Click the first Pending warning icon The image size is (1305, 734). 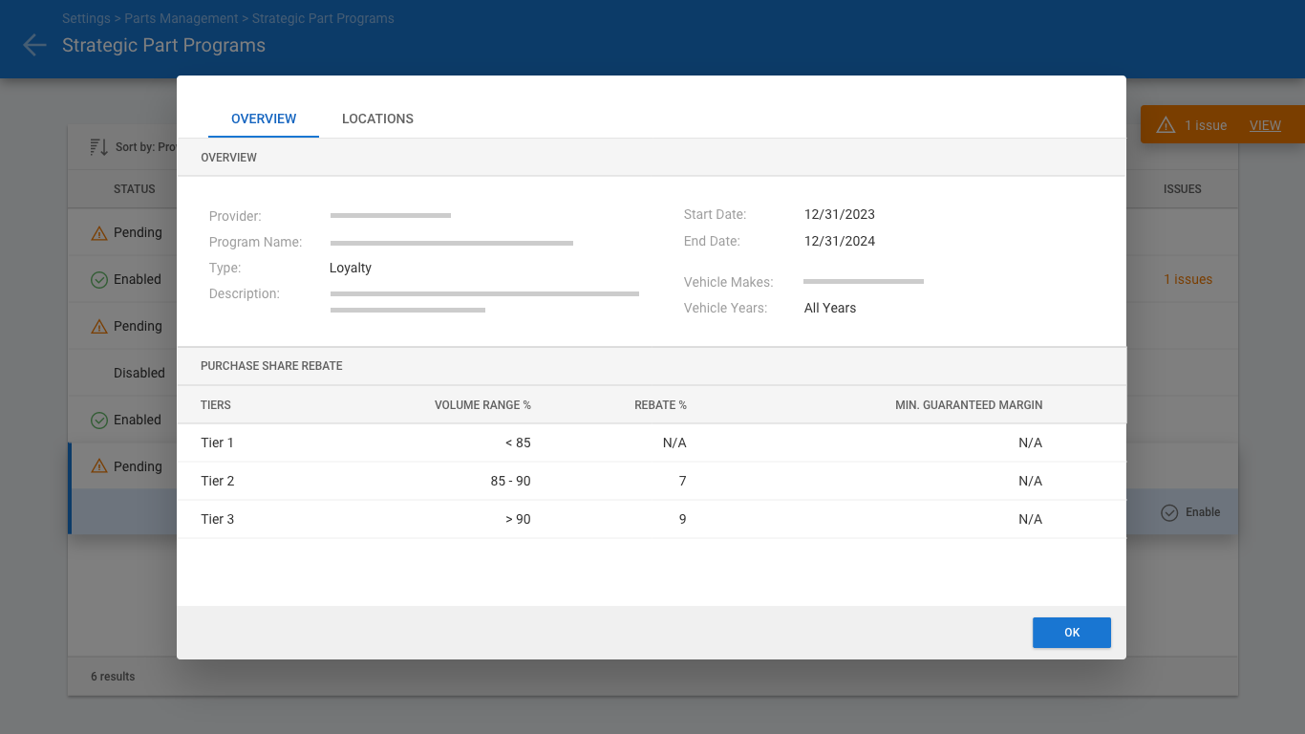(99, 232)
